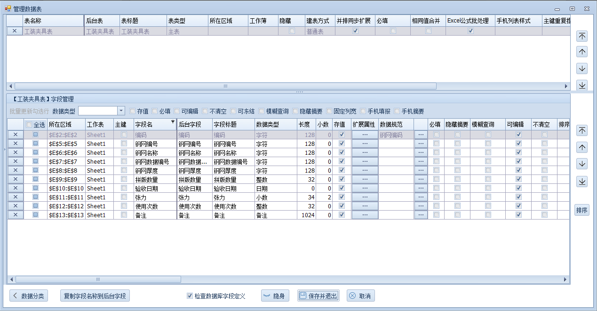Click the 排序 sort button
597x311 pixels.
click(x=582, y=210)
